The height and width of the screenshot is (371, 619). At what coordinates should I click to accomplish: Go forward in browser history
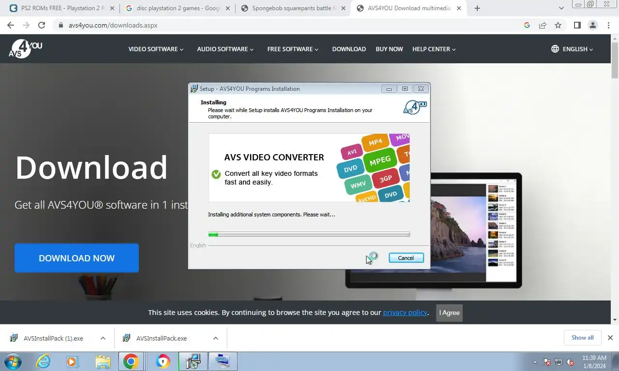click(x=26, y=25)
